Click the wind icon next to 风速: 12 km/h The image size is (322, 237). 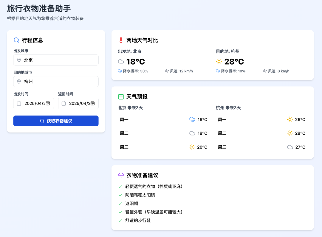[x=167, y=71]
